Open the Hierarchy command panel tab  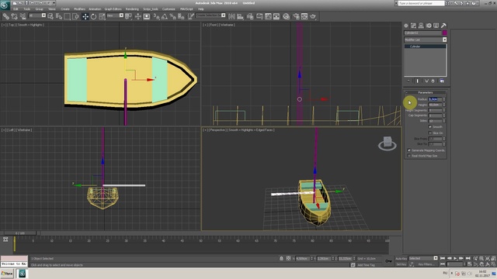coord(421,26)
